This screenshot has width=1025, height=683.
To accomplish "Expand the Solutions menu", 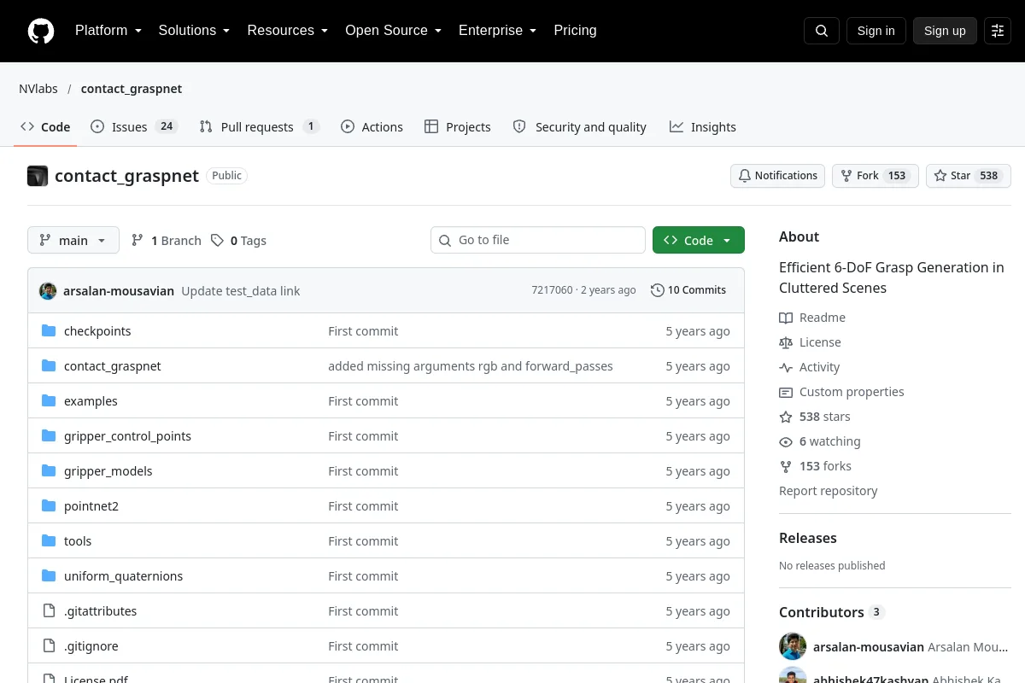I will tap(194, 31).
